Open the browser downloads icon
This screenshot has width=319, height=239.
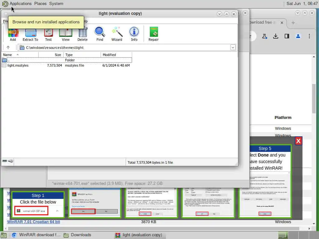coord(275,36)
